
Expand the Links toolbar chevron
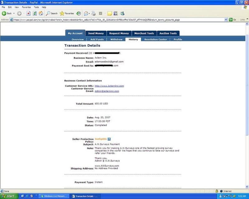coord(247,19)
